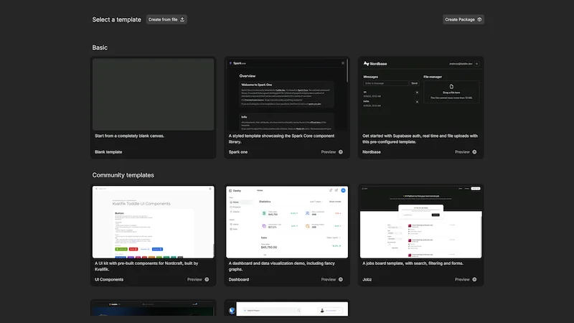Image resolution: width=574 pixels, height=323 pixels.
Task: Click the Jobz template name
Action: (367, 279)
